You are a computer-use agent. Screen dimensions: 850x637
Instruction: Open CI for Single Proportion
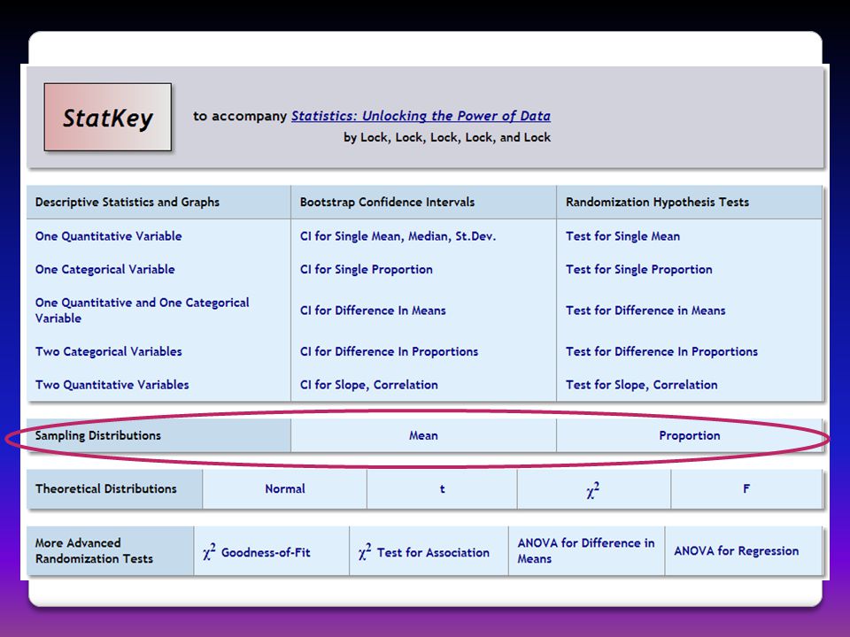click(367, 269)
